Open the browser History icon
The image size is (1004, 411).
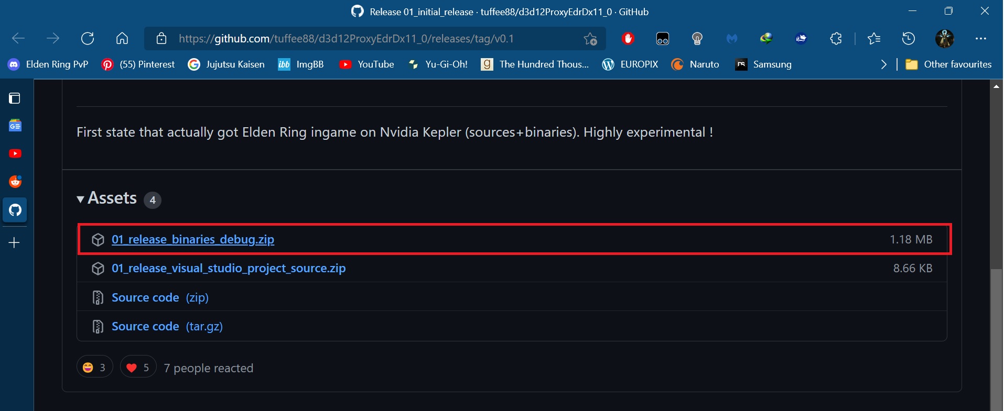click(x=908, y=38)
